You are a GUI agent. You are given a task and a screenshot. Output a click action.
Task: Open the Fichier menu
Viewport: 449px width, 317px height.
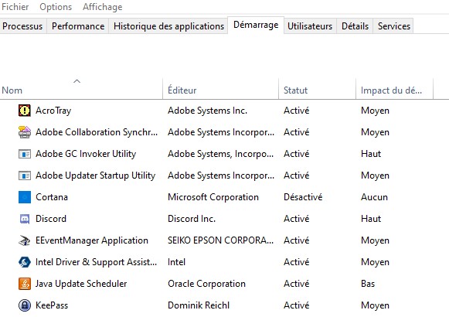[x=15, y=7]
